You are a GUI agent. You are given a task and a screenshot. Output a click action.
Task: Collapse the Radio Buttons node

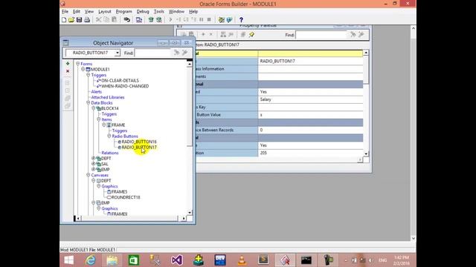coord(109,136)
